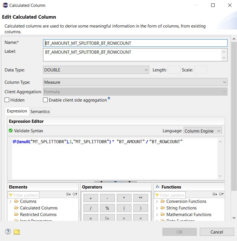
Task: Open the Column Type dropdown
Action: tap(135, 82)
